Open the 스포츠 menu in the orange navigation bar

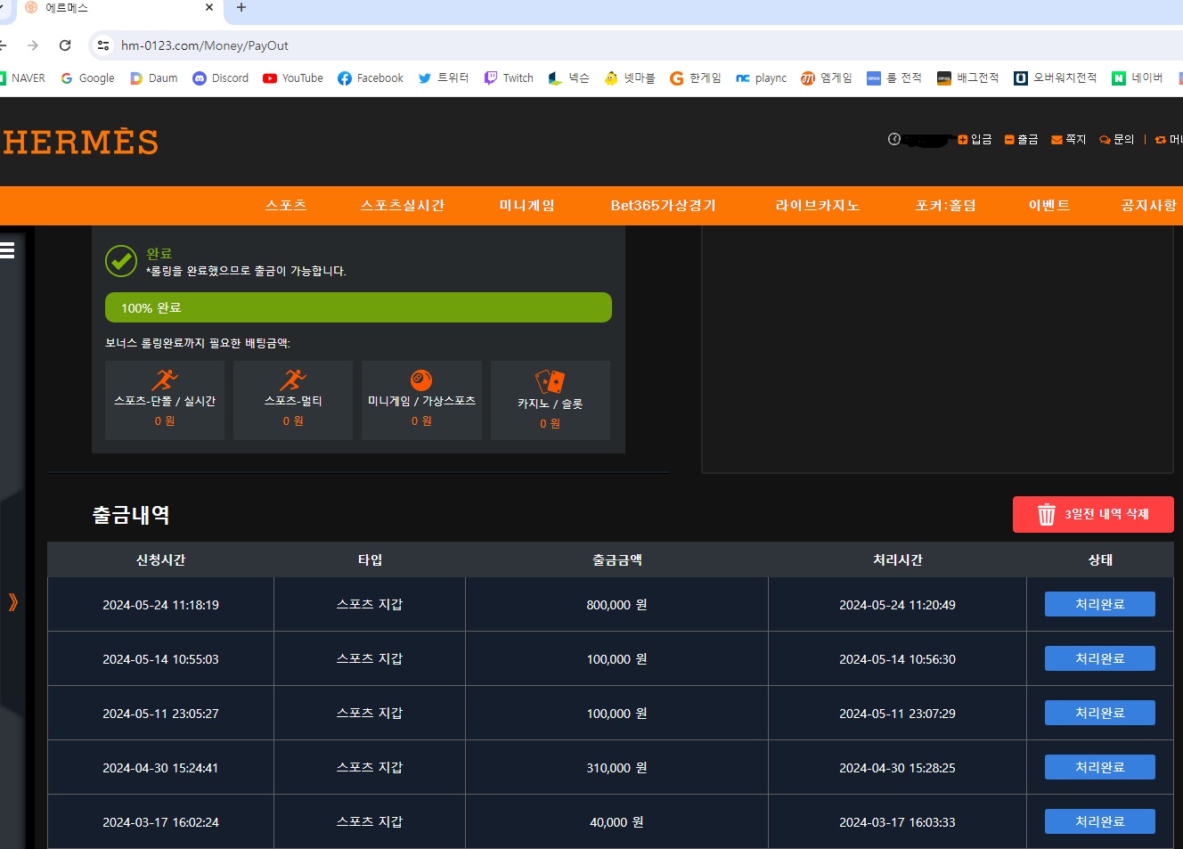pyautogui.click(x=286, y=206)
